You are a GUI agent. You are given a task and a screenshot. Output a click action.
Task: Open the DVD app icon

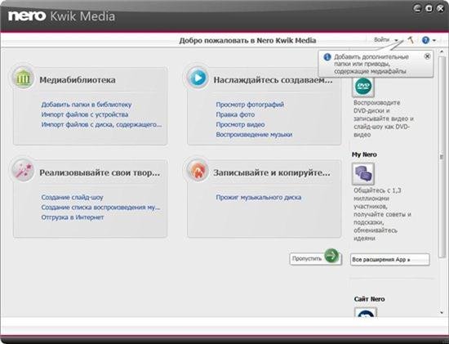pos(363,87)
